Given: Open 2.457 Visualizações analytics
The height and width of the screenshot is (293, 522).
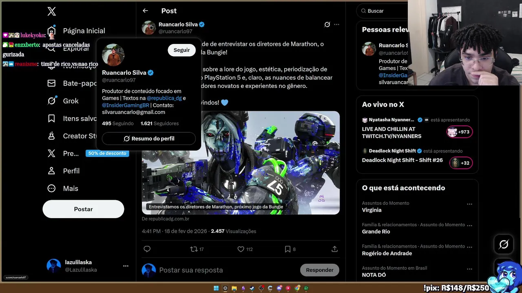Looking at the screenshot, I should coord(234,231).
